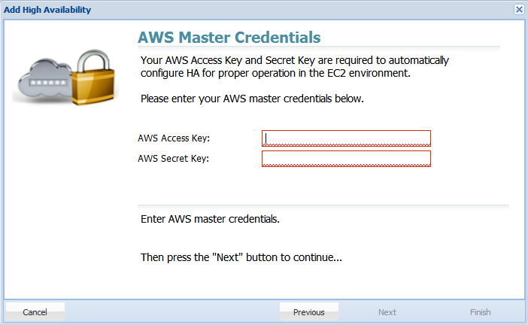The height and width of the screenshot is (325, 528).
Task: Click the "Enter AWS master credentials." hint
Action: click(x=210, y=219)
